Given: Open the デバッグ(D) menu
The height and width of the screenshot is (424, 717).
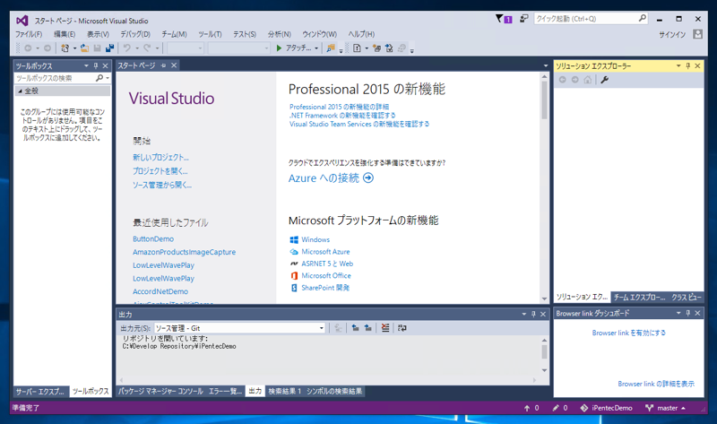Looking at the screenshot, I should pos(135,34).
